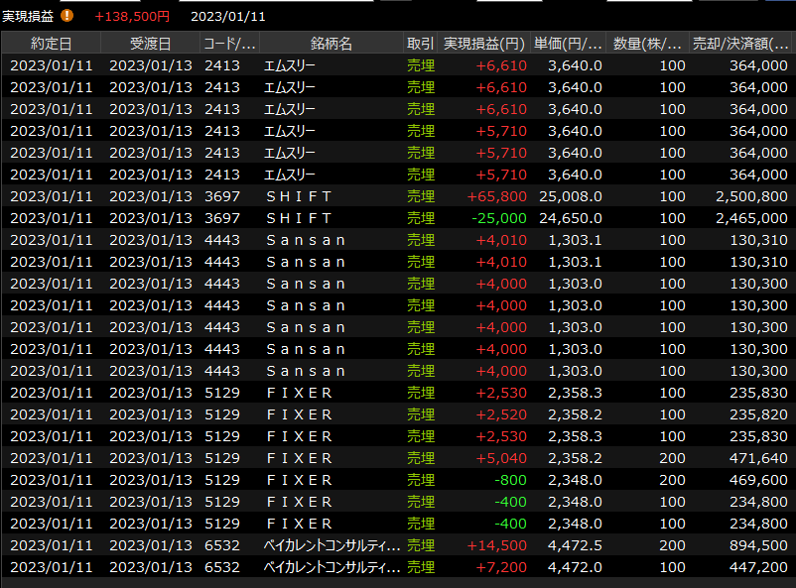Click the 売却/決済額 column header

(740, 44)
